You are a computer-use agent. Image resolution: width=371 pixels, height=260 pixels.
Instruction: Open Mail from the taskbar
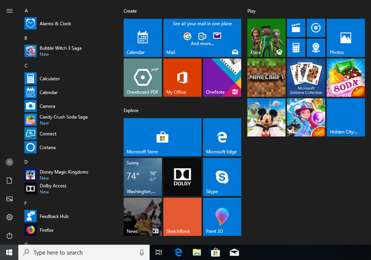(234, 253)
